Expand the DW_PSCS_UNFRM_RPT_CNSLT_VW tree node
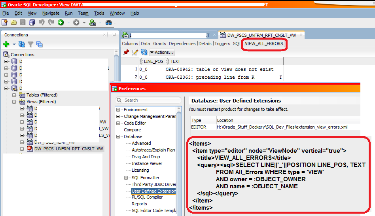The width and height of the screenshot is (375, 216). point(22,149)
